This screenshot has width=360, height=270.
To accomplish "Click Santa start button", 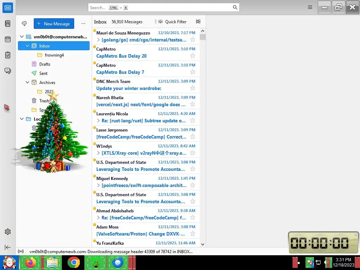I will (x=9, y=262).
